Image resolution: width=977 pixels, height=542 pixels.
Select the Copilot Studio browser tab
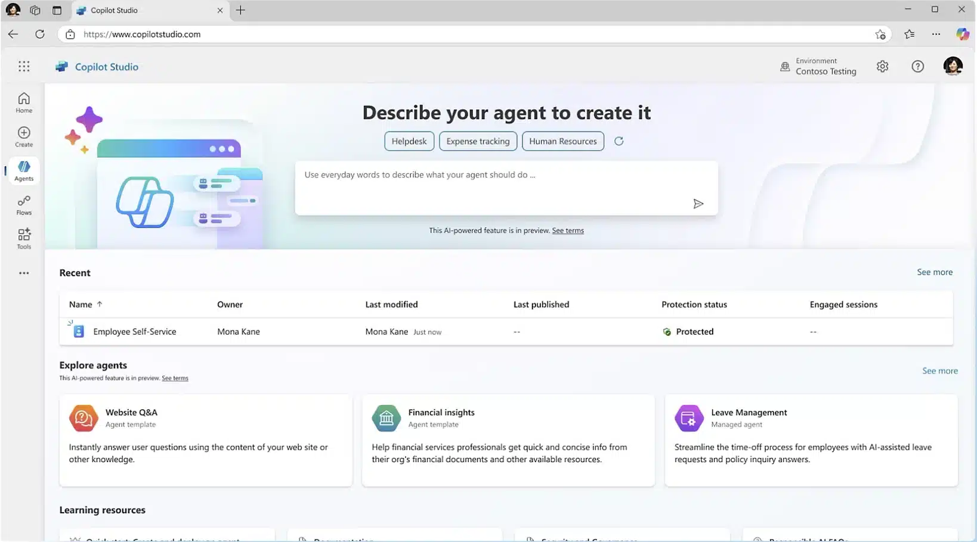pyautogui.click(x=150, y=10)
